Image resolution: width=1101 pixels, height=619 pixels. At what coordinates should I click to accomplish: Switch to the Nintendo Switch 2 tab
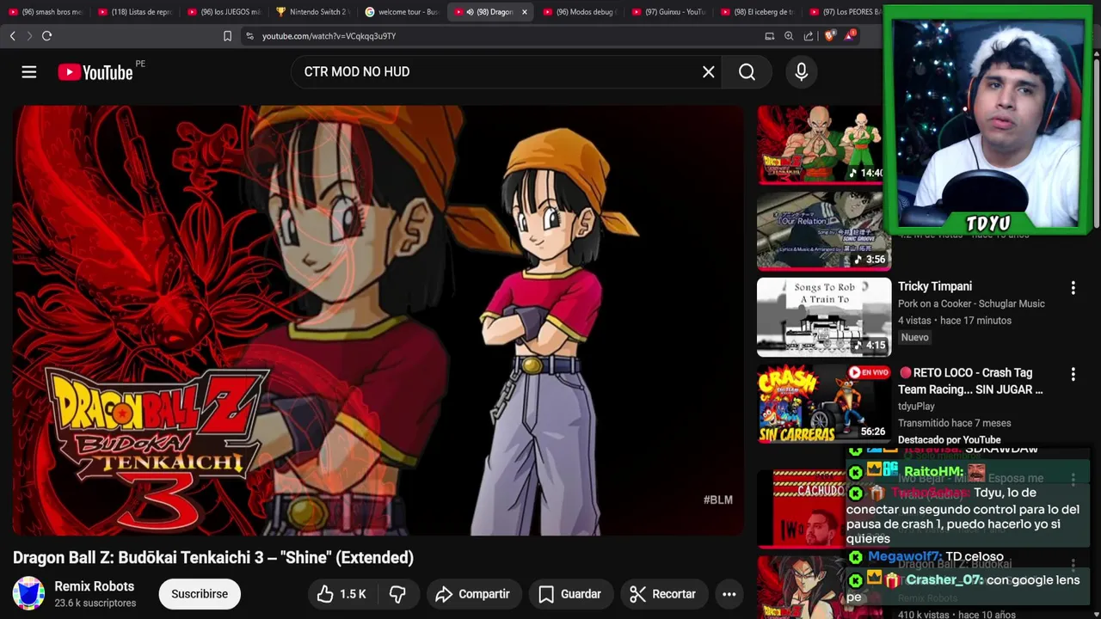(313, 12)
